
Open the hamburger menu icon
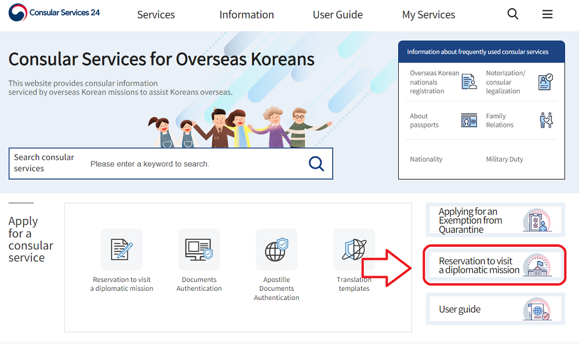(x=547, y=14)
